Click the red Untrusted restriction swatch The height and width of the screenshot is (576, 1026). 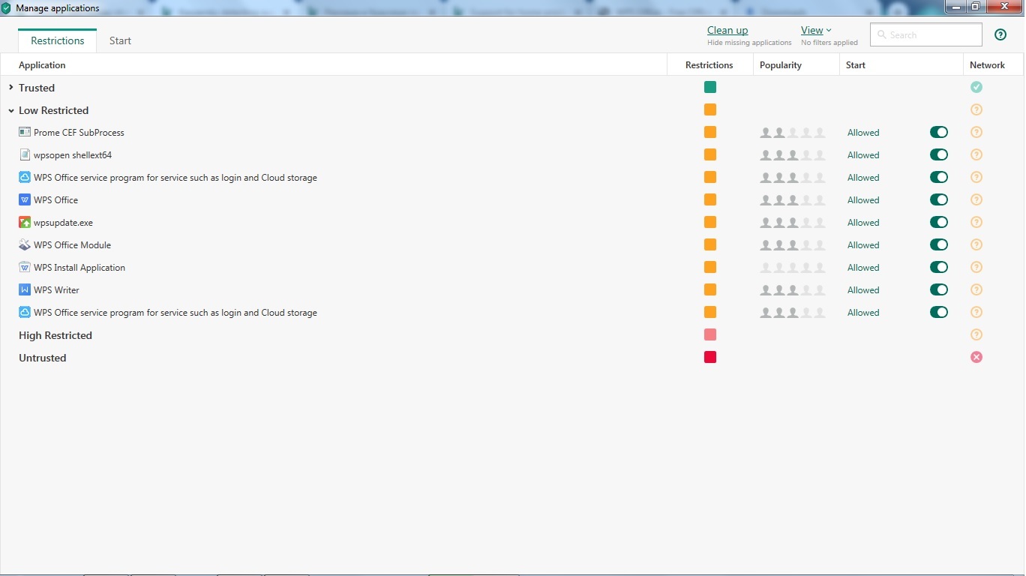710,357
